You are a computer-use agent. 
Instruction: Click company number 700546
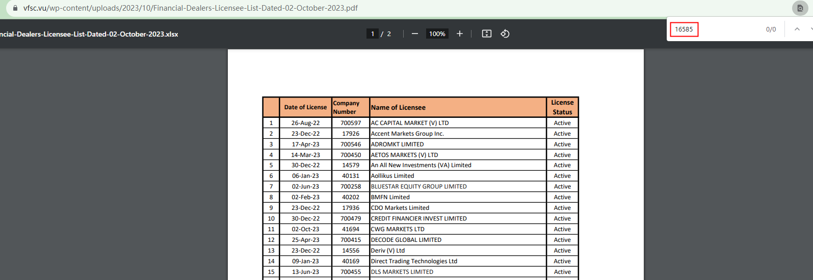[351, 144]
